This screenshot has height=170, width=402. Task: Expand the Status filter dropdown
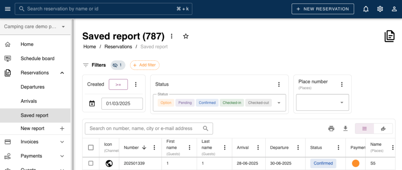coord(279,103)
